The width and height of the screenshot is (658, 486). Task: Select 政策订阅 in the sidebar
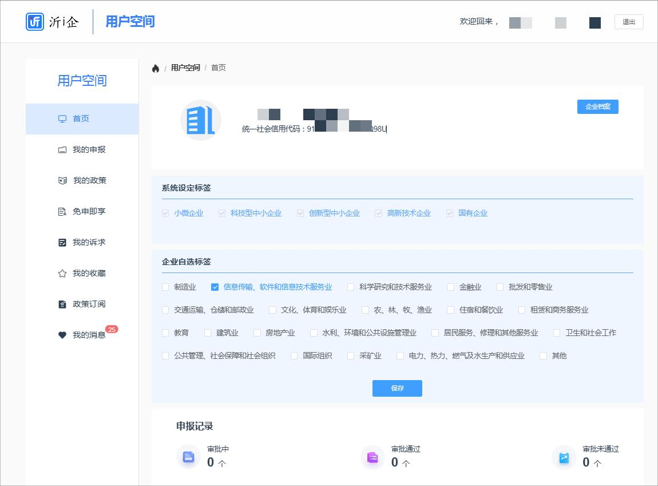pyautogui.click(x=89, y=305)
